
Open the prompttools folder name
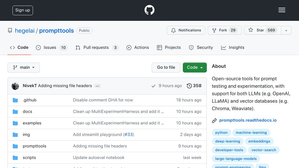[x=35, y=146]
